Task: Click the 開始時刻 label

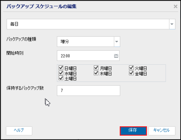Action: (15, 53)
